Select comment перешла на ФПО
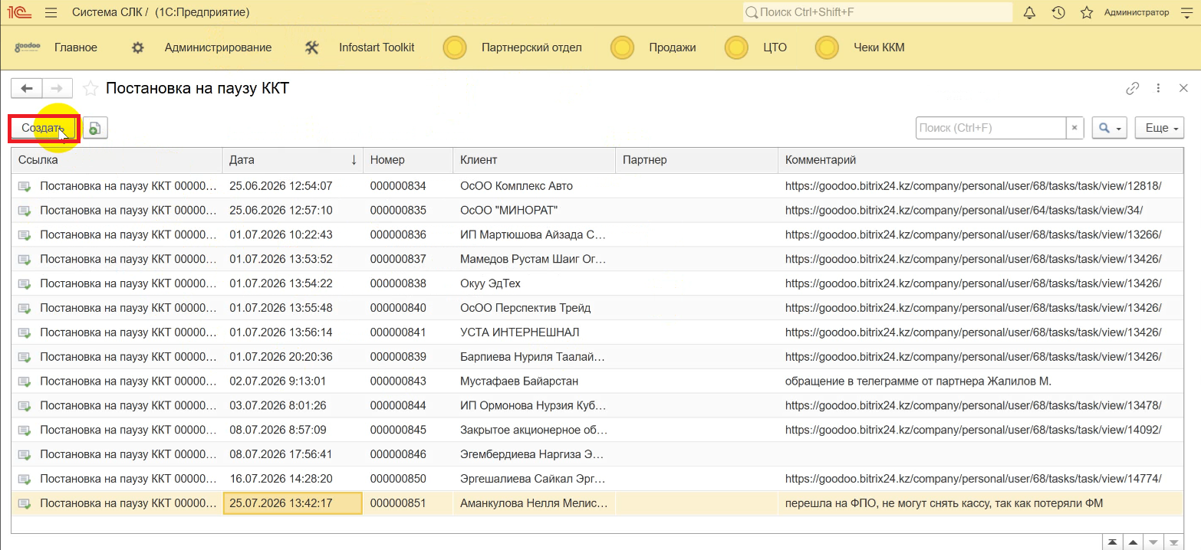 pyautogui.click(x=944, y=503)
